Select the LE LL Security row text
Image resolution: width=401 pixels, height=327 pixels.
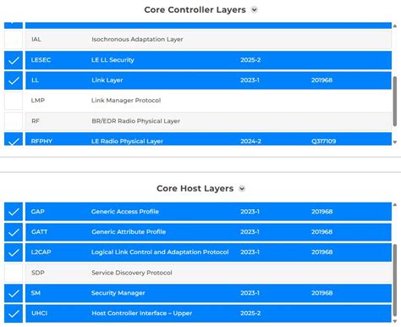[113, 60]
